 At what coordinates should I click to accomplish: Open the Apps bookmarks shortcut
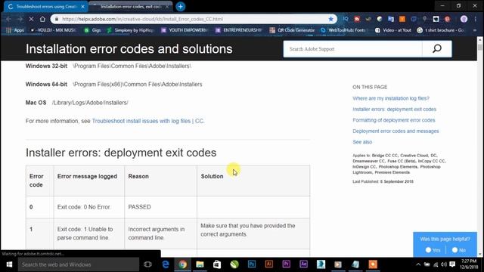click(15, 30)
